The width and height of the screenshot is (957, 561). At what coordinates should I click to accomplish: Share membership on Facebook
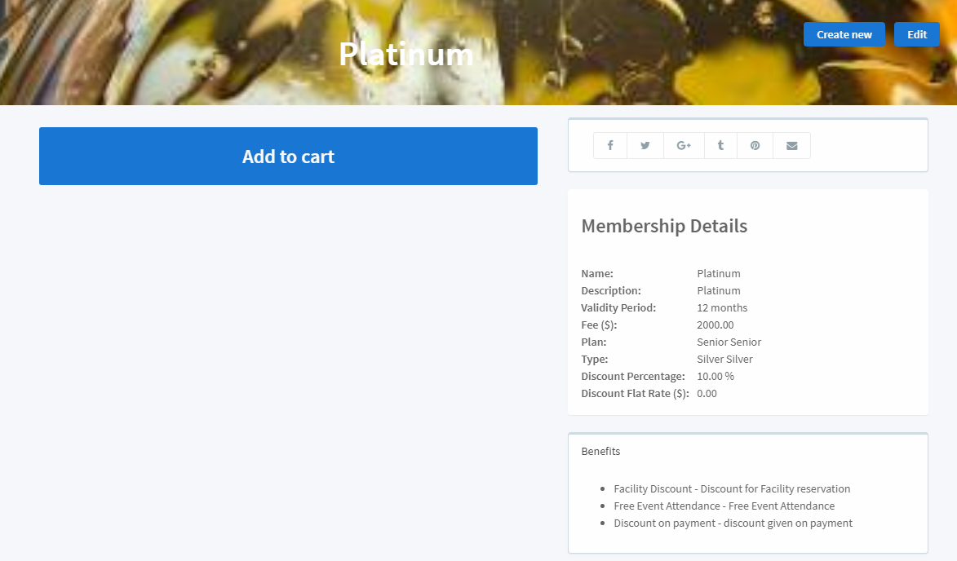click(609, 146)
